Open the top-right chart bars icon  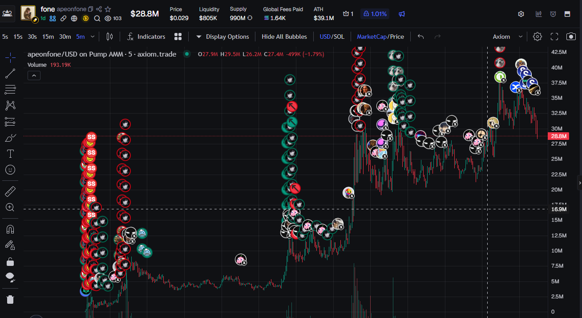(x=538, y=14)
